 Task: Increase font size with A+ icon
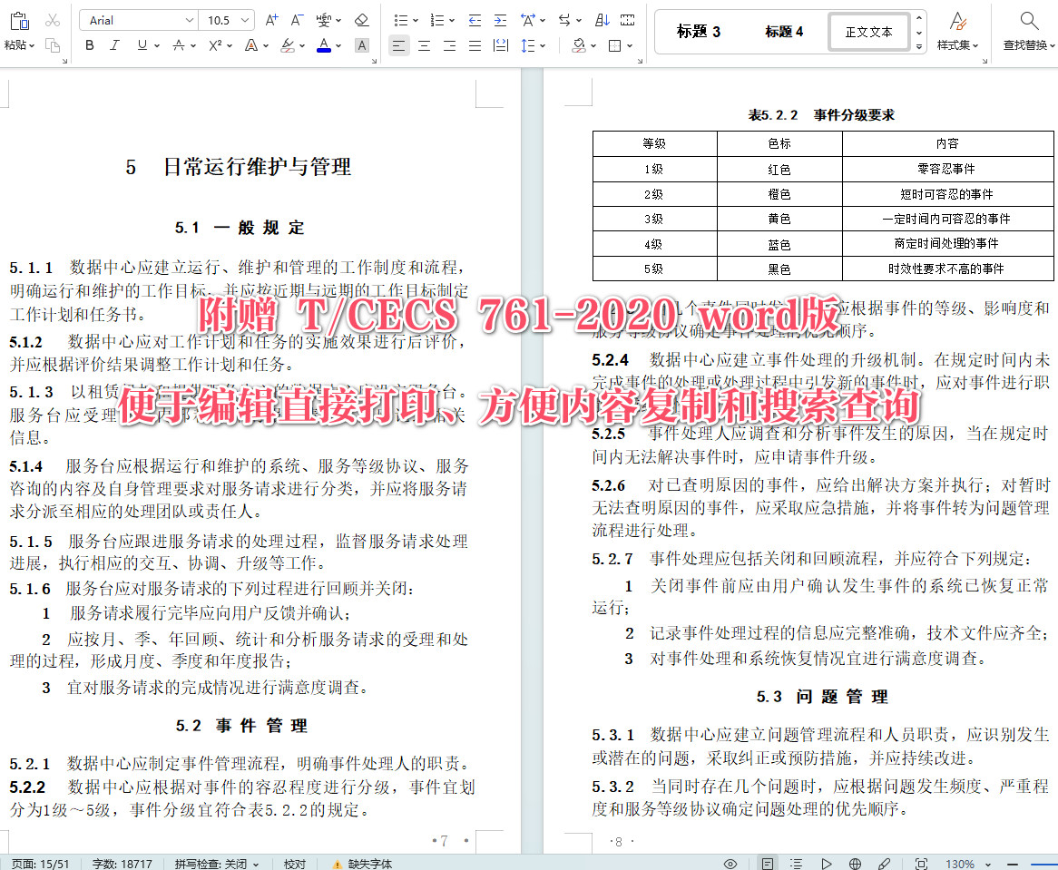271,20
